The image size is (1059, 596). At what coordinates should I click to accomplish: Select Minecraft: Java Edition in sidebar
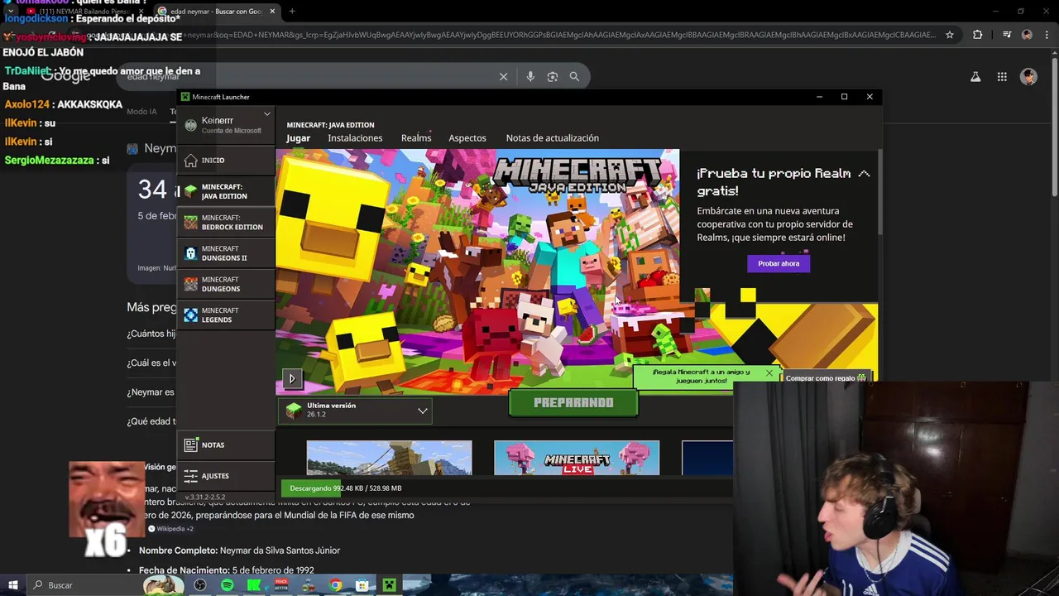[x=226, y=191]
